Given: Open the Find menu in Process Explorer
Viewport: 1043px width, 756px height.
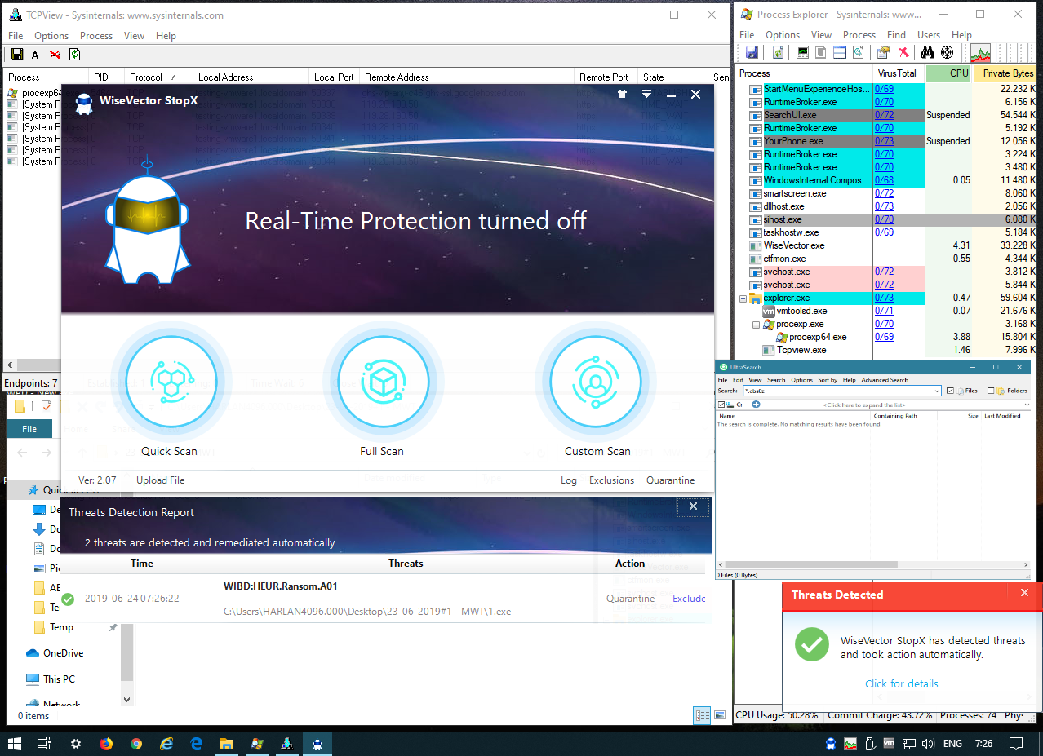Looking at the screenshot, I should 896,35.
